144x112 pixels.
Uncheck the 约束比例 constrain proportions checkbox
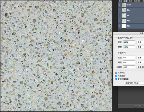coord(116,76)
